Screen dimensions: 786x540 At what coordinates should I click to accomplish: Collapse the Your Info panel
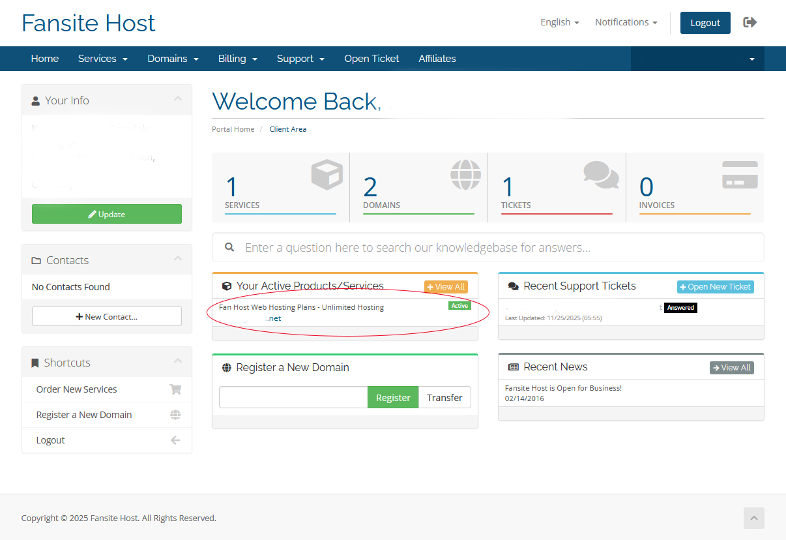click(x=177, y=99)
